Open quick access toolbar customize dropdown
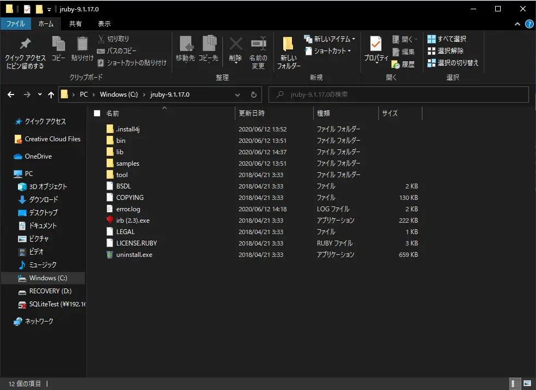 pos(49,10)
